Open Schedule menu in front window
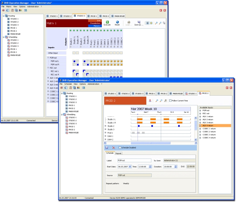Viewport: 236px width, 202px height. [x=68, y=84]
